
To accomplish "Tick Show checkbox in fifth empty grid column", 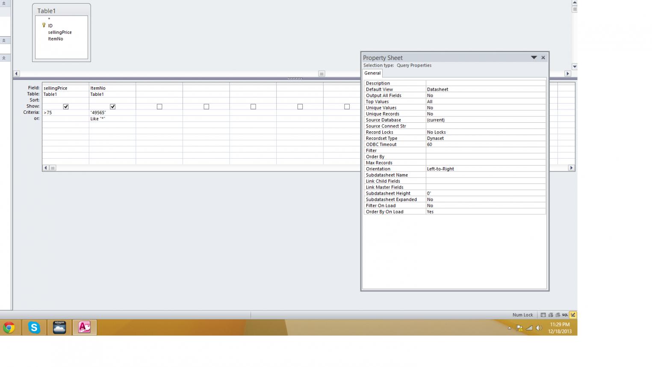I will click(x=347, y=107).
